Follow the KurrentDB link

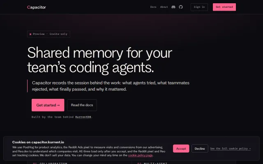pos(83,117)
